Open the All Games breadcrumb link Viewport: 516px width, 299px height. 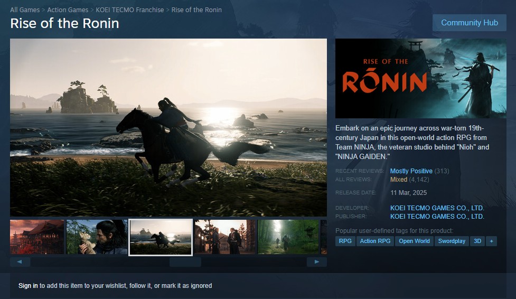coord(25,10)
